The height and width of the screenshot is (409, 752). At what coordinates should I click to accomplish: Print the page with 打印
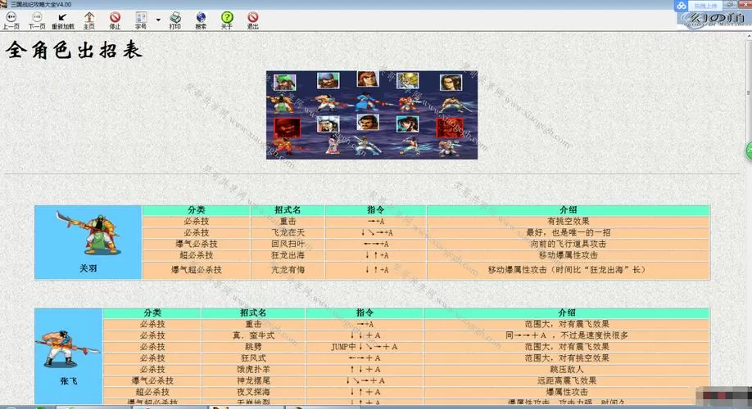pos(175,20)
